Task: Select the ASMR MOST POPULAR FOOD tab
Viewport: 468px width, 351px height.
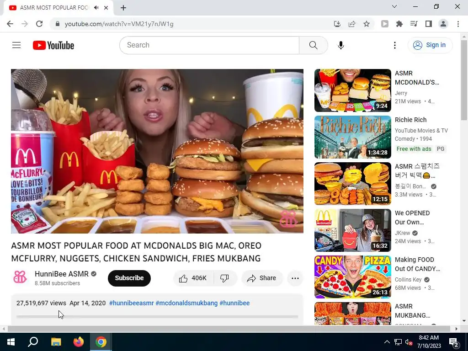Action: (58, 8)
